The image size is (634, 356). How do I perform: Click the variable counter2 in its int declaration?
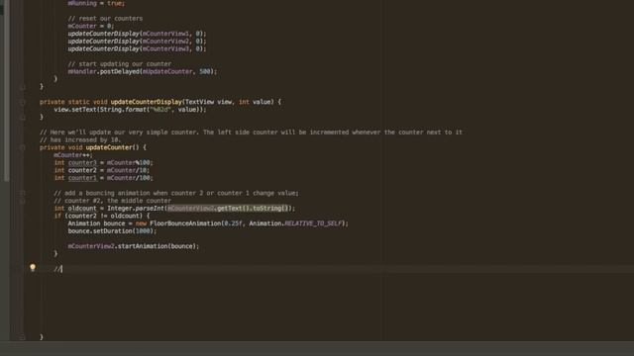(82, 170)
